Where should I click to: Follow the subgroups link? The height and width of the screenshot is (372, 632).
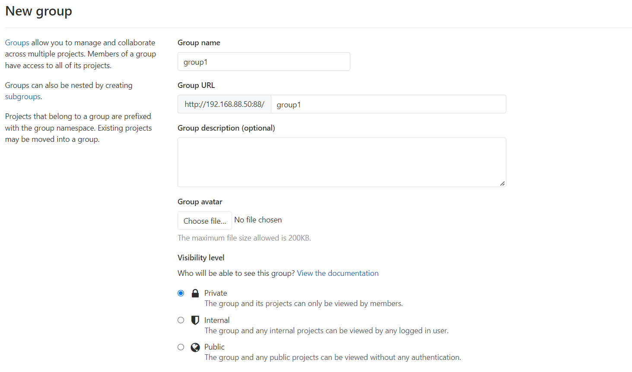coord(23,97)
